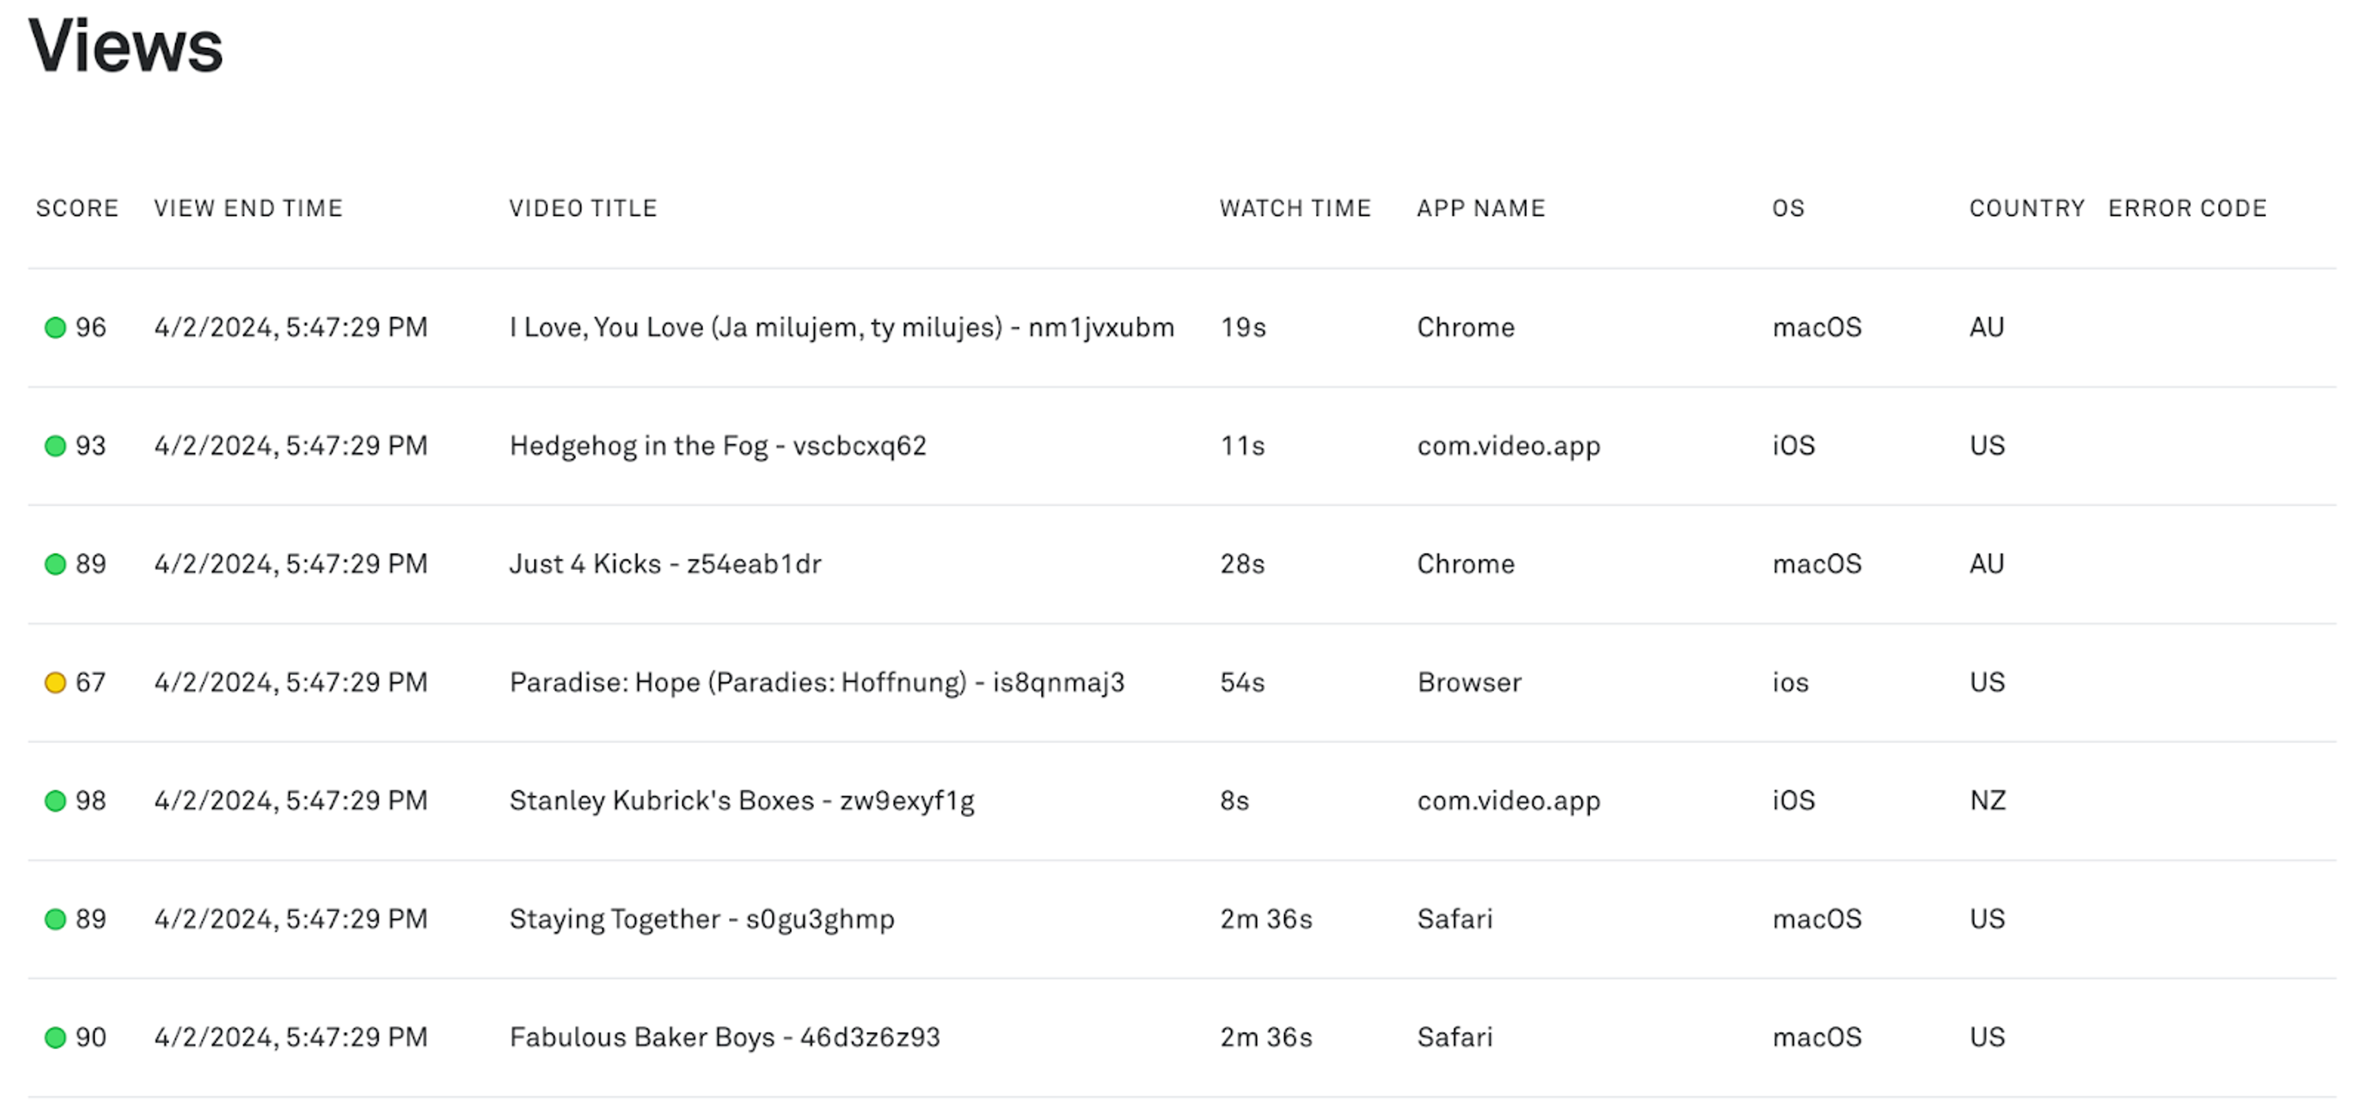Sort by the VIEW END TIME column header
This screenshot has width=2366, height=1106.
tap(248, 208)
